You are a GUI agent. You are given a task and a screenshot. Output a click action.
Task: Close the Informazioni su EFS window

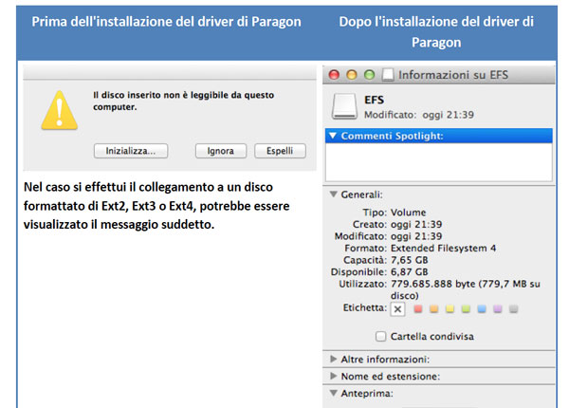(334, 75)
